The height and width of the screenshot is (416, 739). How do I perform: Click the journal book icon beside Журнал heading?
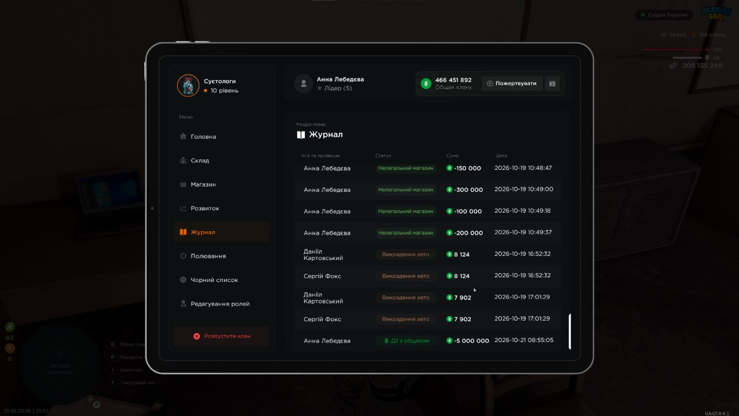coord(301,135)
